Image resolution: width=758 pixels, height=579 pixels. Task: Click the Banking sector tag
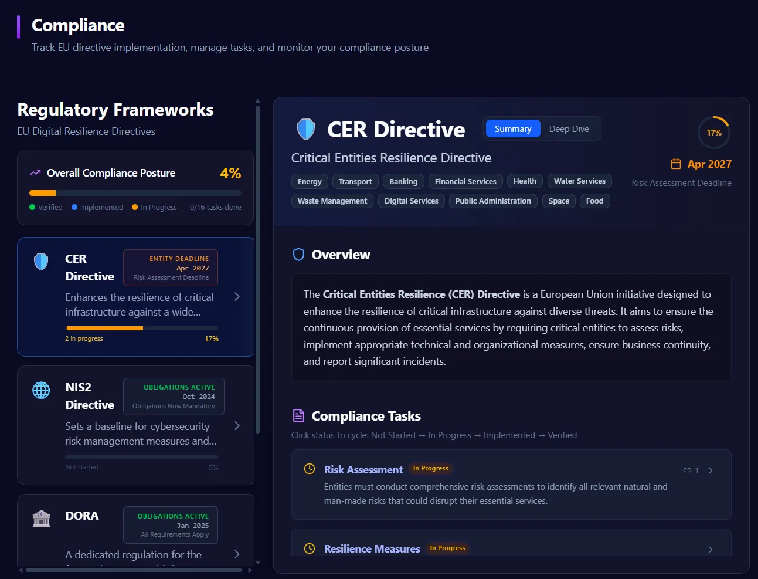click(403, 181)
